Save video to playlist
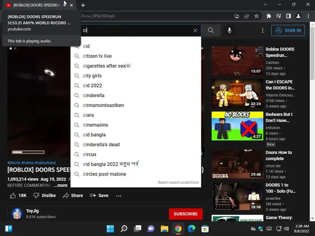 pyautogui.click(x=99, y=195)
